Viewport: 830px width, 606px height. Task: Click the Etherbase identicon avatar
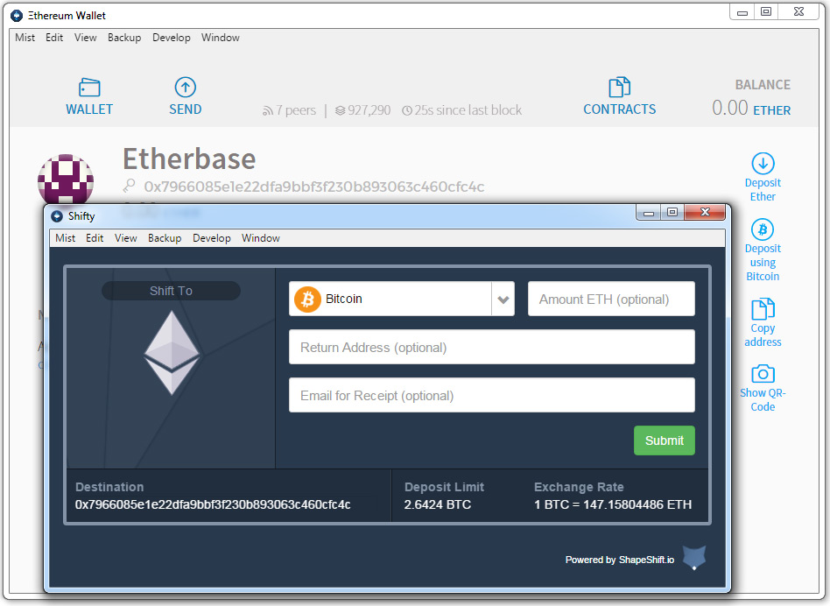click(66, 178)
